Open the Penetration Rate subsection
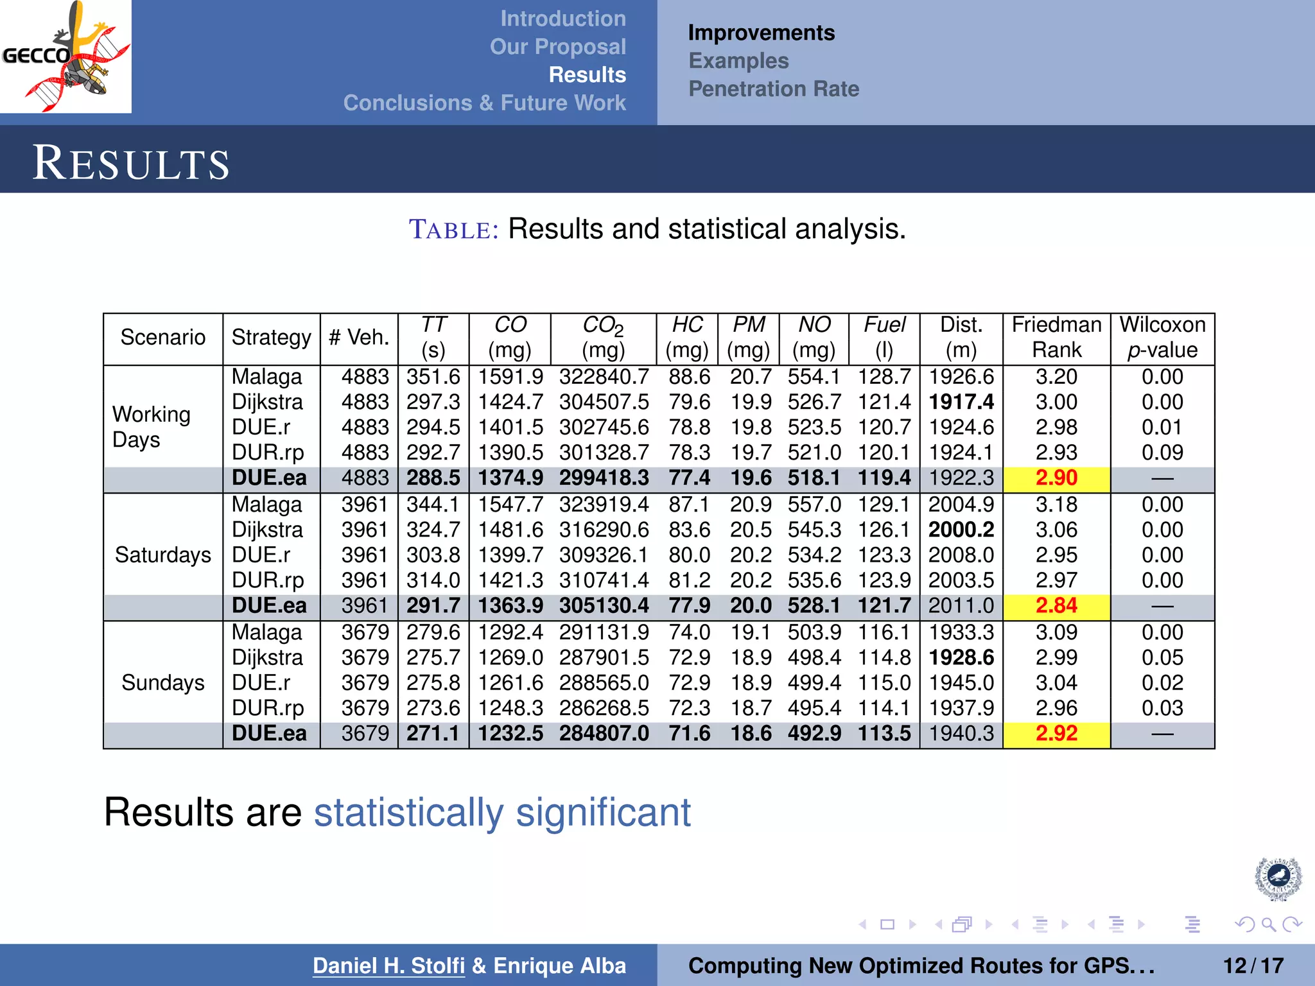The image size is (1315, 986). point(774,89)
